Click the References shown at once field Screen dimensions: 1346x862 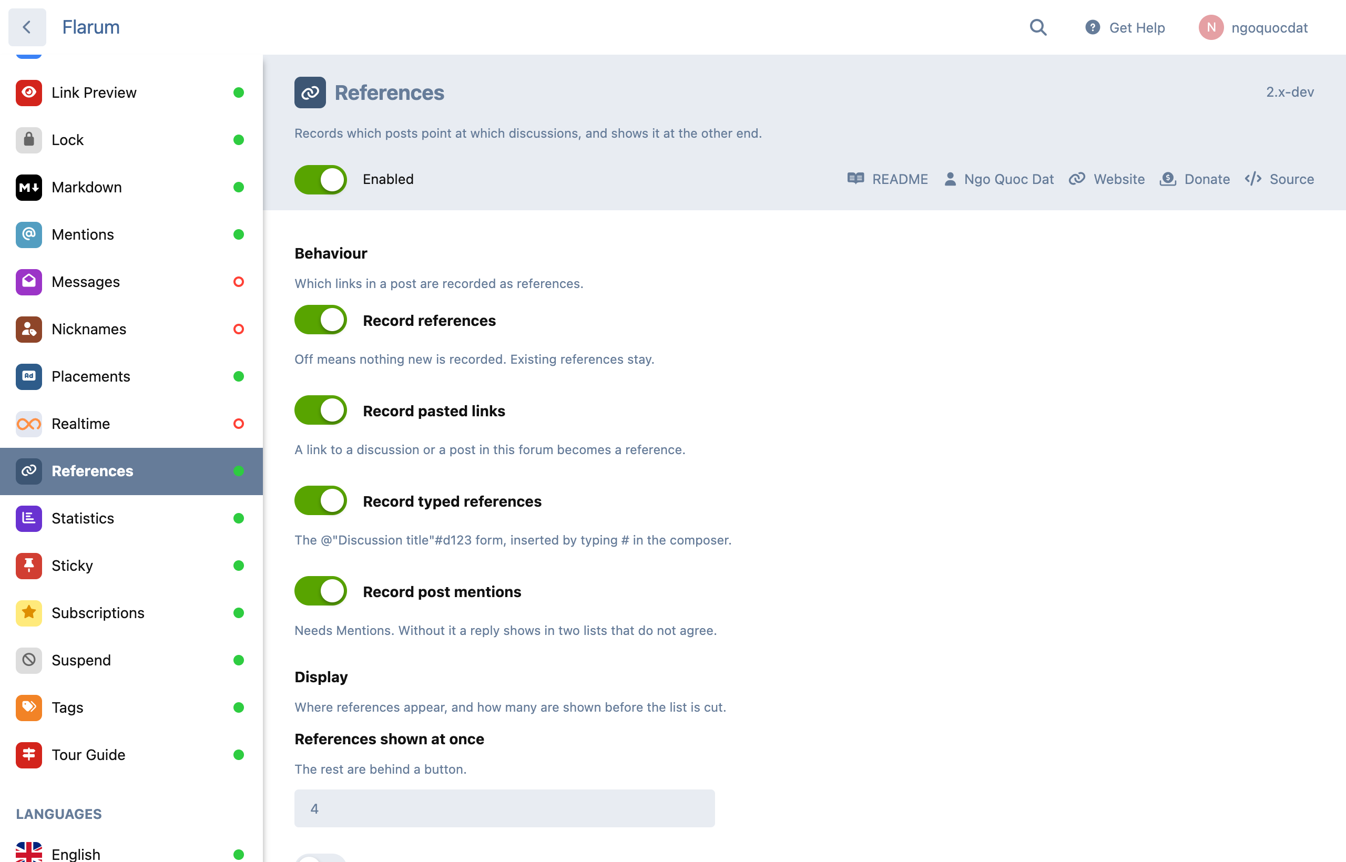[x=504, y=808]
